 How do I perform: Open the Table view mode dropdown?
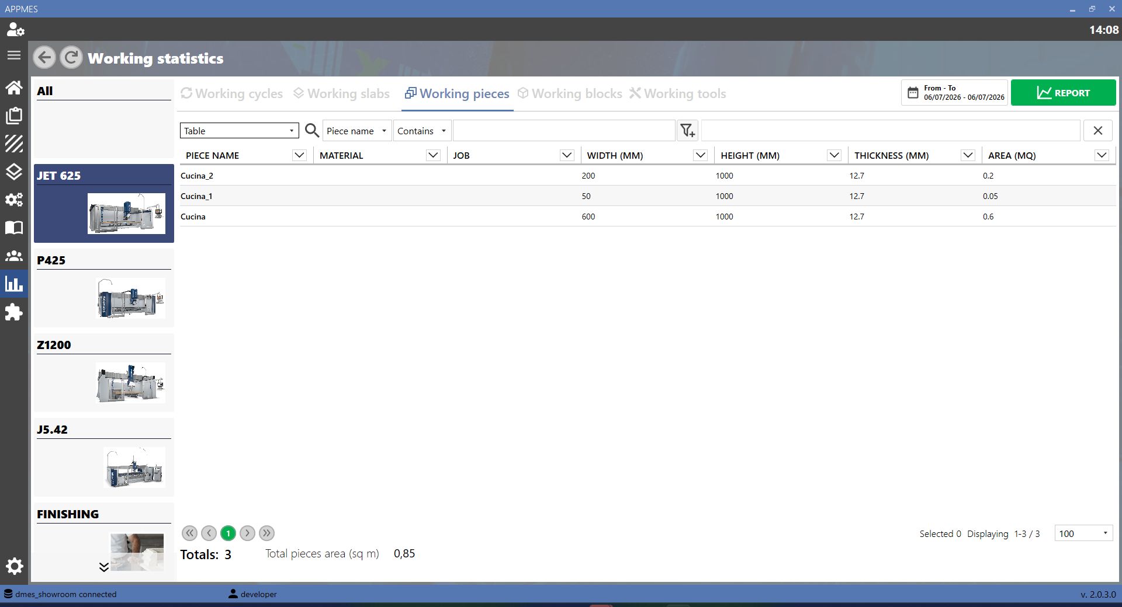[239, 131]
